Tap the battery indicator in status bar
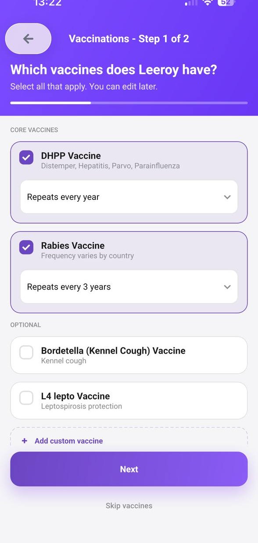Viewport: 258px width, 543px height. click(x=226, y=3)
